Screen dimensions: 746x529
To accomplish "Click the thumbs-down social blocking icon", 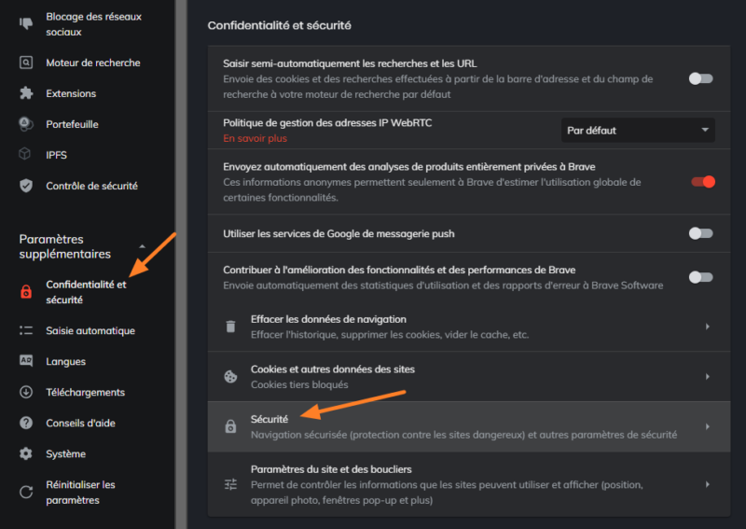I will [26, 23].
